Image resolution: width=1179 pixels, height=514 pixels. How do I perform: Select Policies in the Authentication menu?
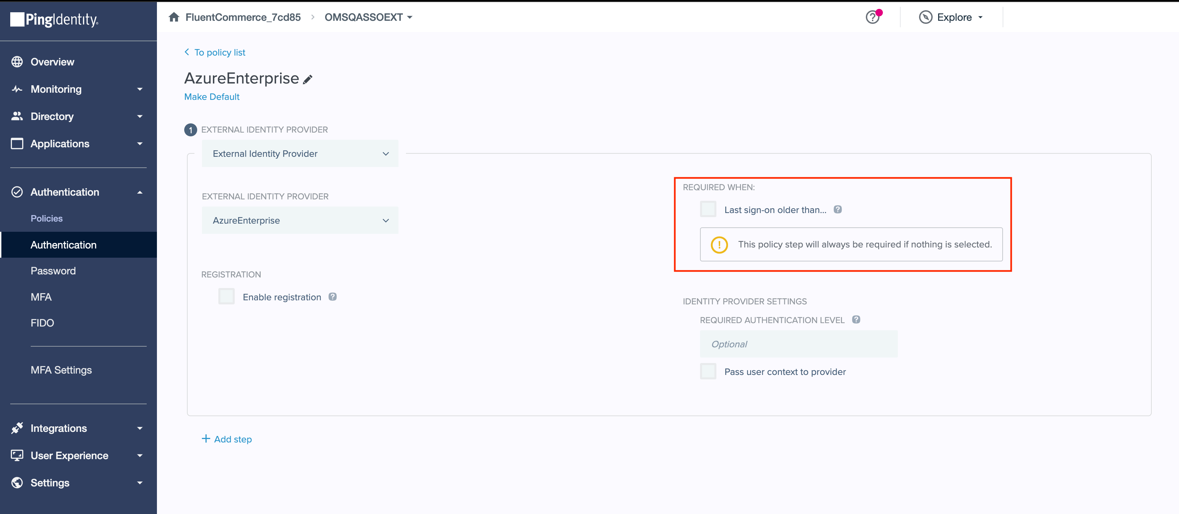47,218
